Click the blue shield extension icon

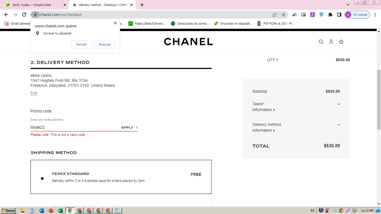click(321, 15)
